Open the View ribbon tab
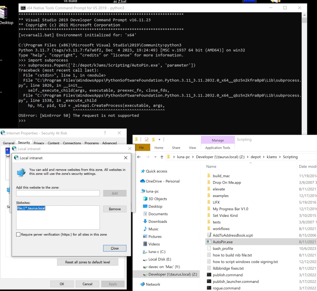 (x=192, y=148)
